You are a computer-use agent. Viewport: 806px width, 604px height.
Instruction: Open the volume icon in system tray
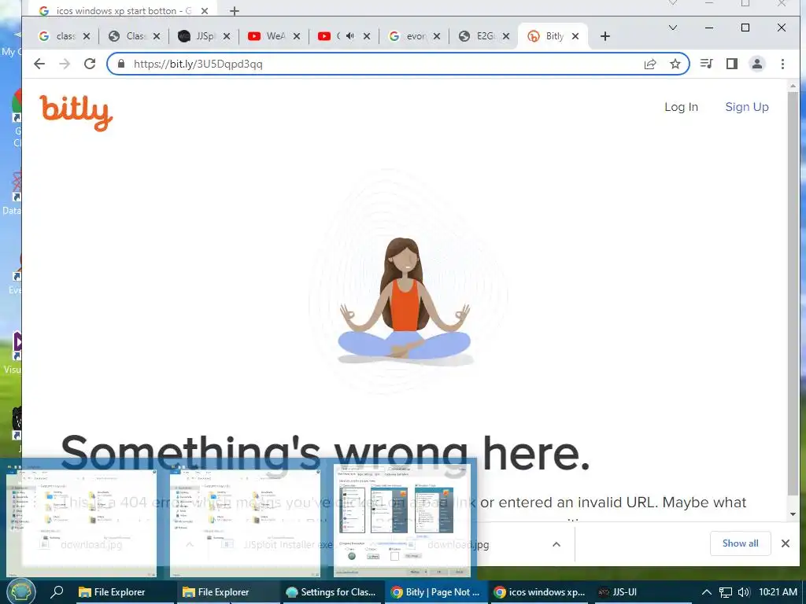coord(743,592)
